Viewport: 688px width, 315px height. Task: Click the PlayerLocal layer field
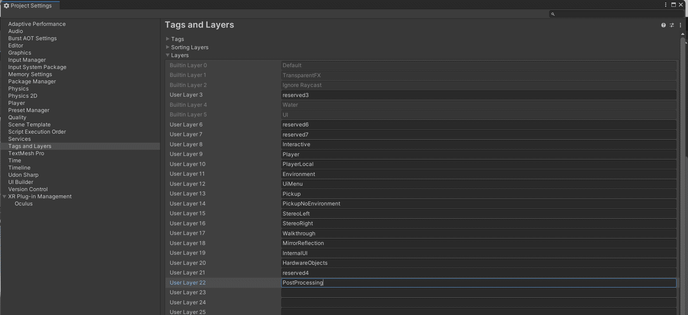coord(479,164)
